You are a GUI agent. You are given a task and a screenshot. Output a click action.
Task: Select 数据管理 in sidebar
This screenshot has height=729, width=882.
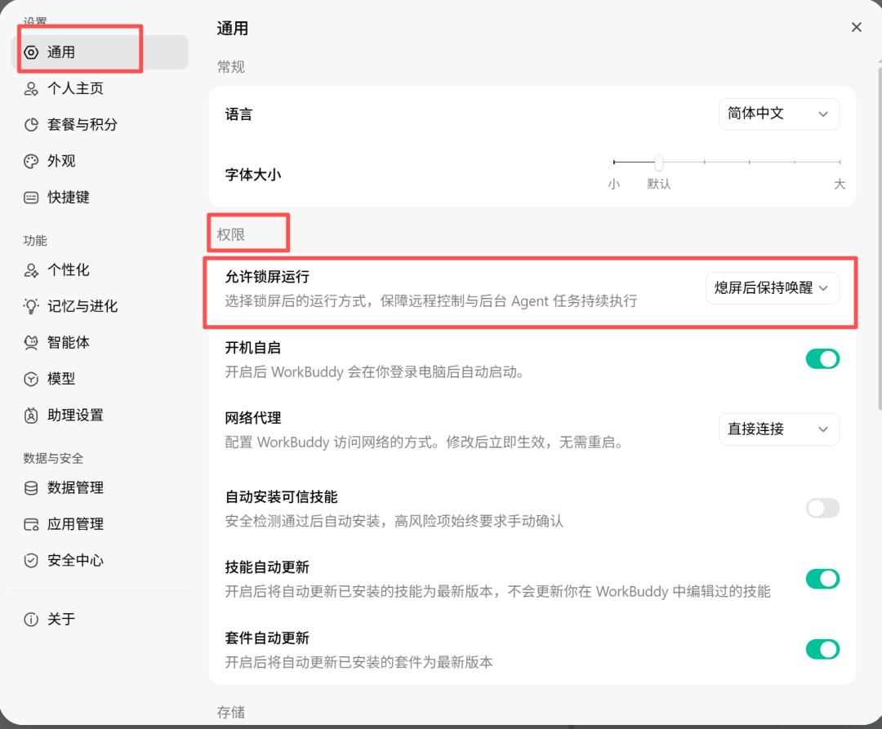[x=100, y=488]
